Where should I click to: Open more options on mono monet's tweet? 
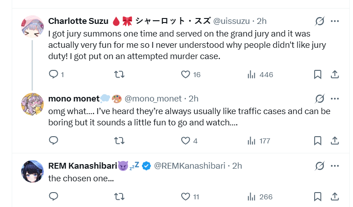click(x=335, y=99)
